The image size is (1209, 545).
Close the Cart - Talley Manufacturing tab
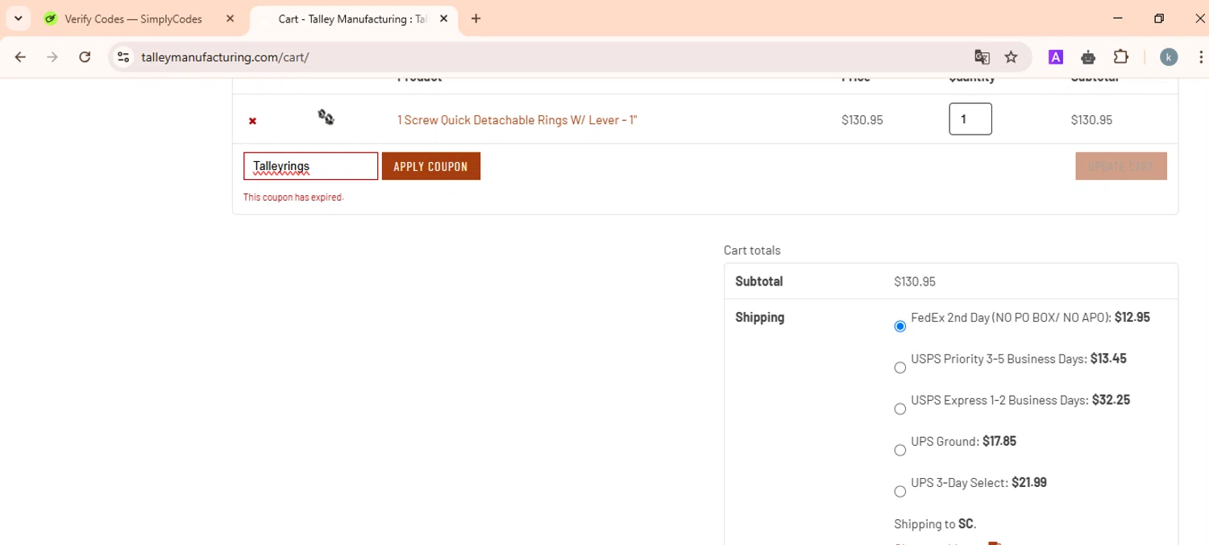point(443,19)
